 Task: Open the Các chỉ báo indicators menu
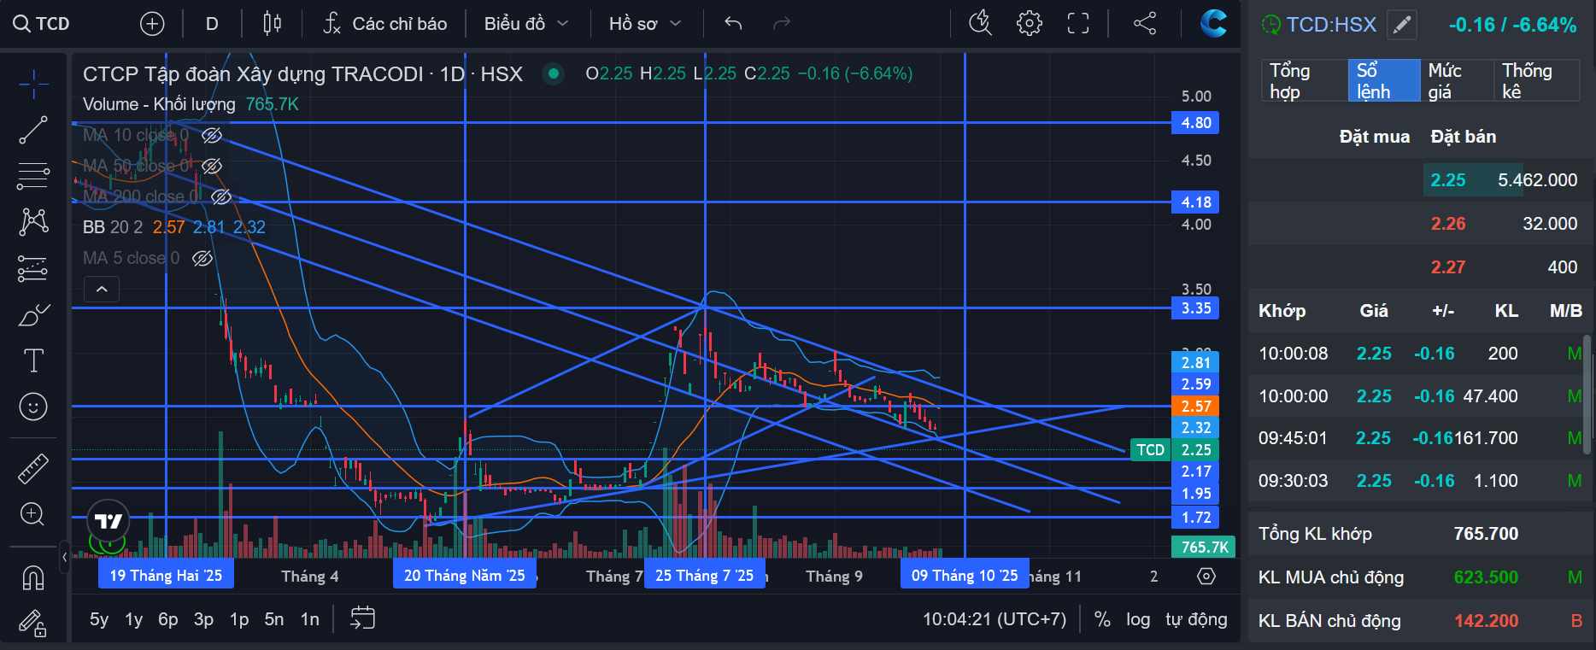coord(385,24)
